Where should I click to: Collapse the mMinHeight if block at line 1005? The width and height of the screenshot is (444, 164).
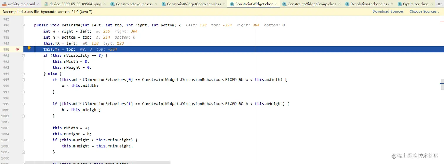point(23,140)
